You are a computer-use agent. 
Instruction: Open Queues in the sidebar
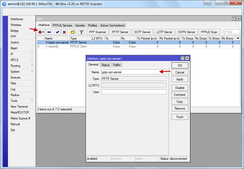21,77
